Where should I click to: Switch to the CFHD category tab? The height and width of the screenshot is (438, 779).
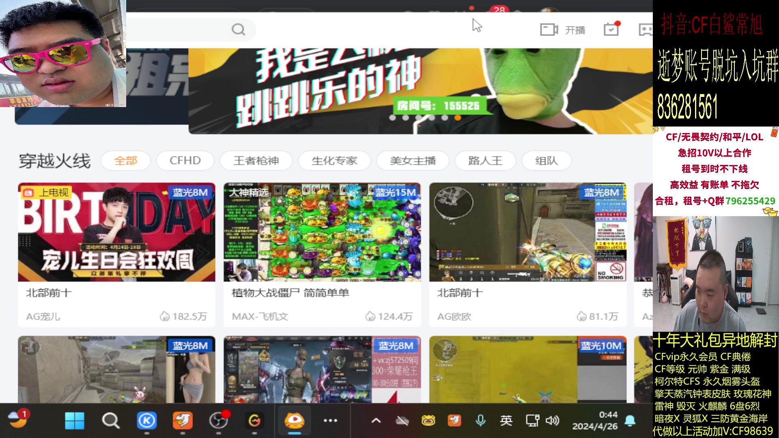click(185, 161)
